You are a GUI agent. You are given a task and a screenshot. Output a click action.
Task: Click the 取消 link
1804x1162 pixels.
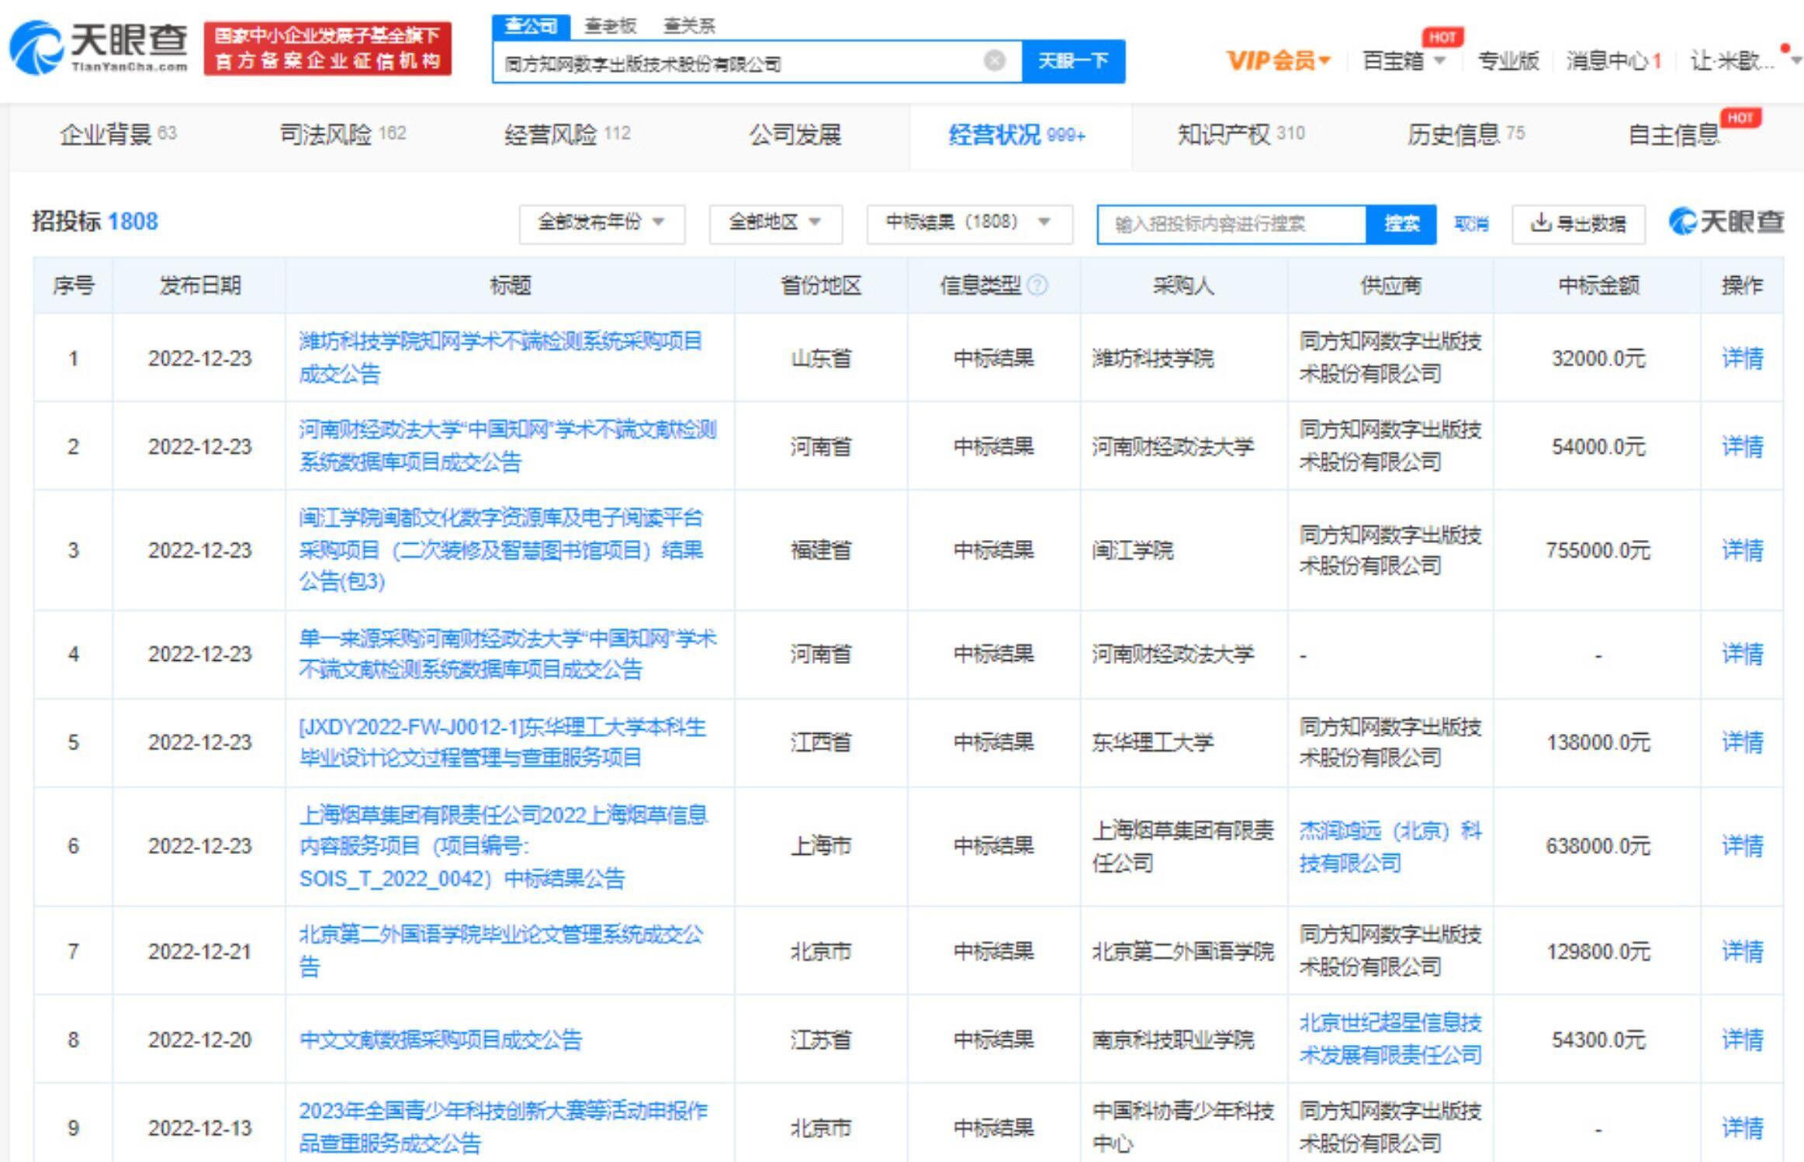1471,224
